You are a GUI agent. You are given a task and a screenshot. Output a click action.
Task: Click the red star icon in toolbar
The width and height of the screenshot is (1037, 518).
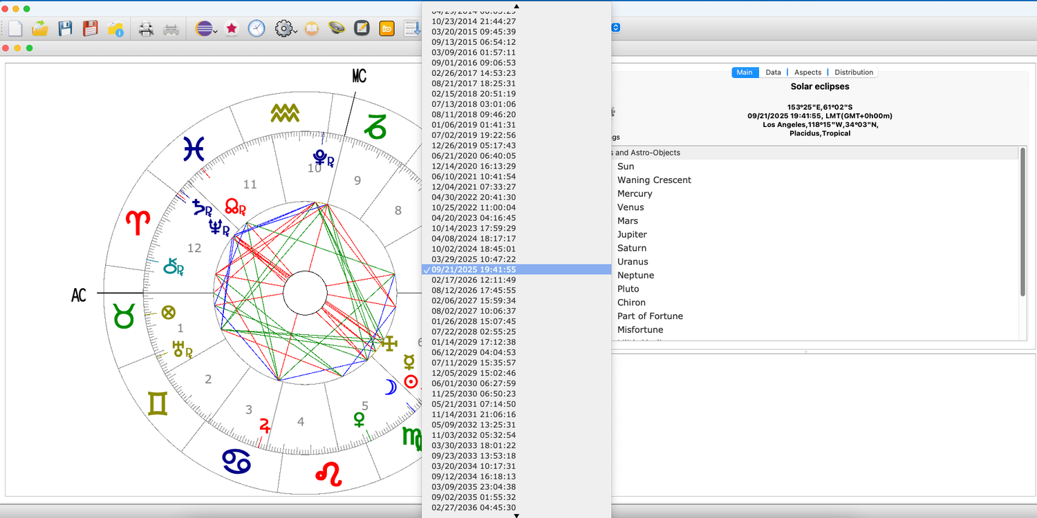pos(232,28)
